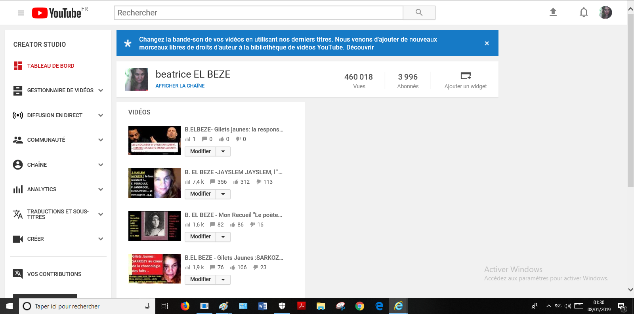The height and width of the screenshot is (314, 634).
Task: Follow the Découvrir link in banner
Action: pos(360,47)
